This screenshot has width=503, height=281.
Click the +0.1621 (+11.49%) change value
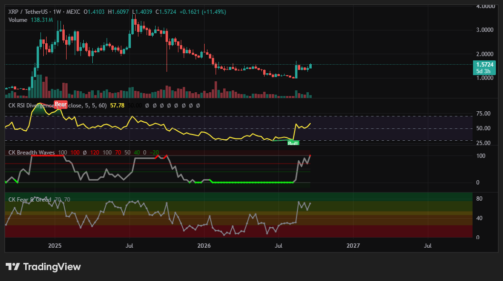(203, 12)
